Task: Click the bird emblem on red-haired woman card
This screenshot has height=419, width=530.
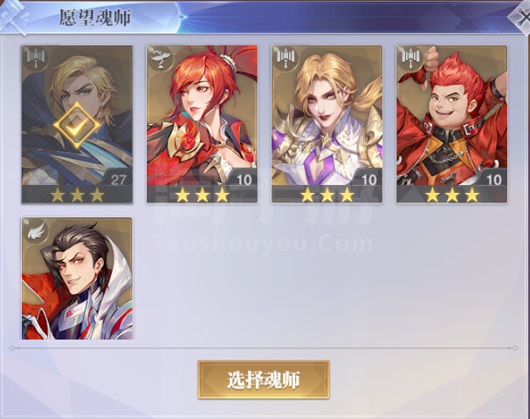Action: (160, 58)
